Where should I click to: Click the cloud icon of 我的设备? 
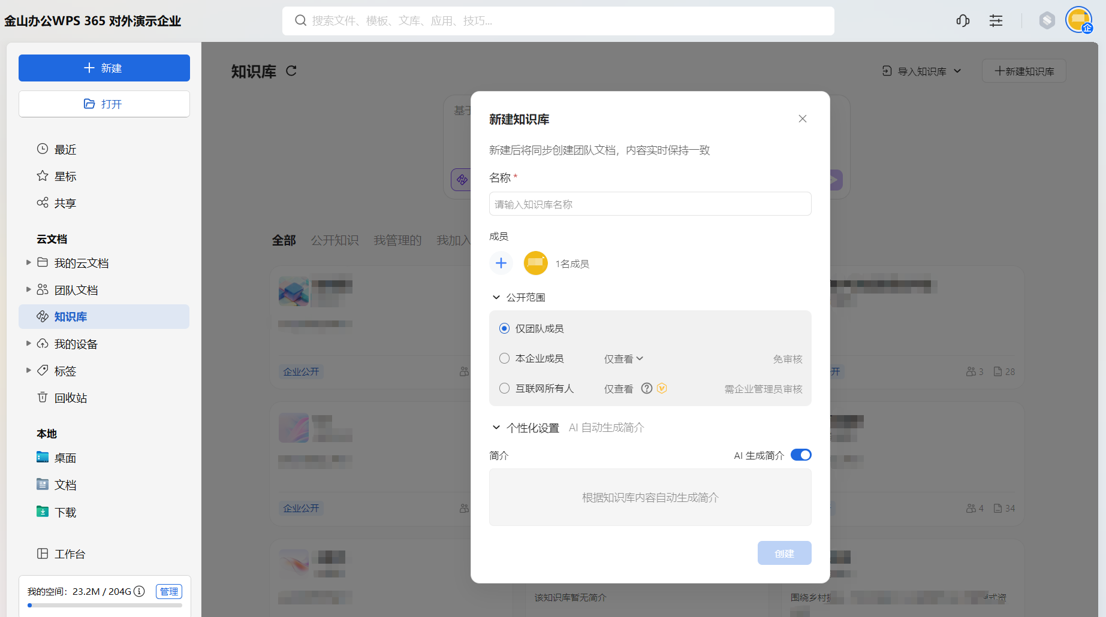pos(43,343)
